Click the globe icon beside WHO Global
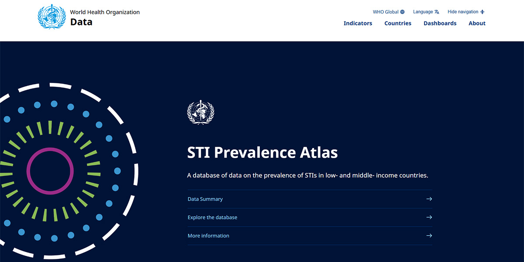Viewport: 524px width, 262px height. click(402, 12)
